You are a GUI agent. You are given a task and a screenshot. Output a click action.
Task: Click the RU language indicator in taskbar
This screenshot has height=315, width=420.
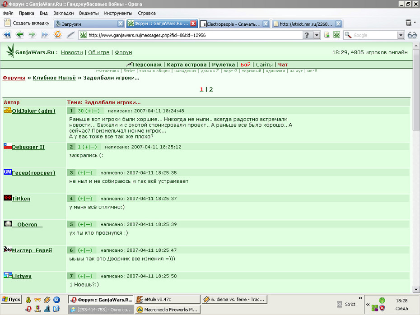(x=339, y=304)
